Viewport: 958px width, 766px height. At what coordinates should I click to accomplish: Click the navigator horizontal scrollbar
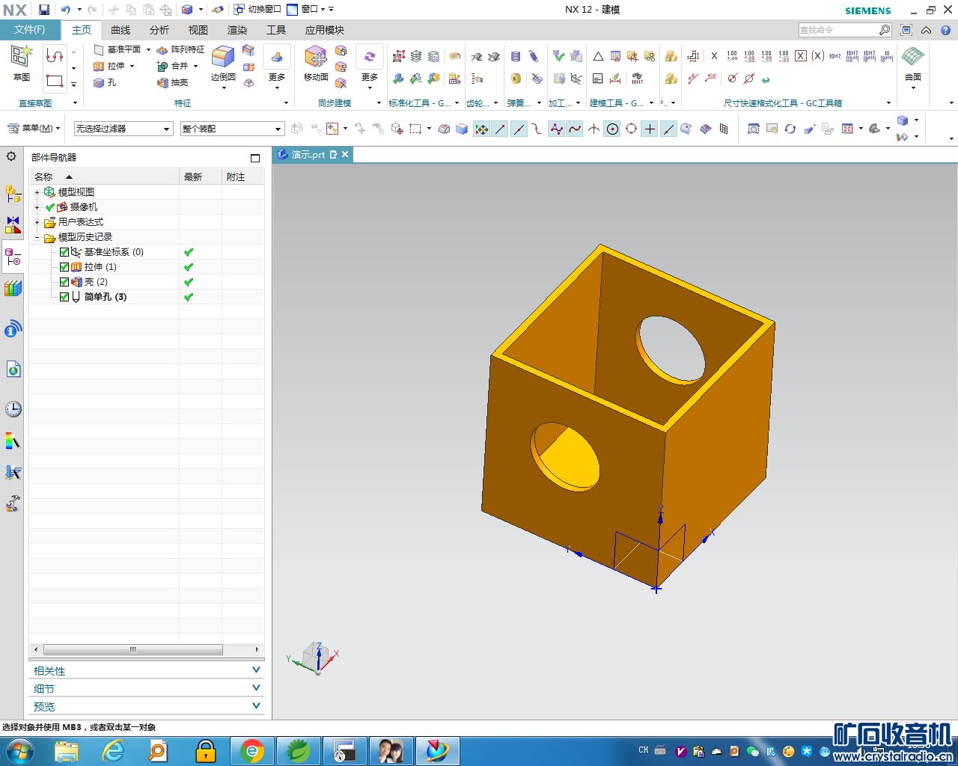133,649
